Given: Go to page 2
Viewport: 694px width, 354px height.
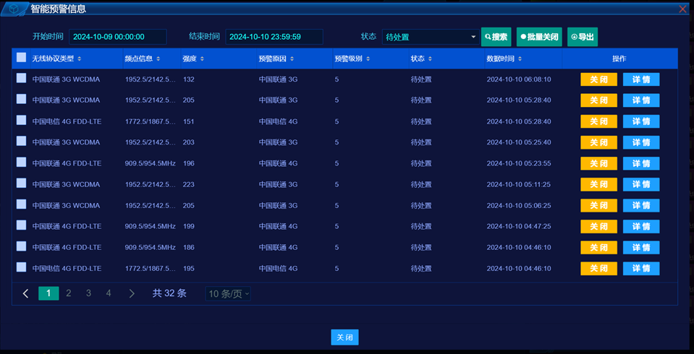Looking at the screenshot, I should (x=69, y=293).
